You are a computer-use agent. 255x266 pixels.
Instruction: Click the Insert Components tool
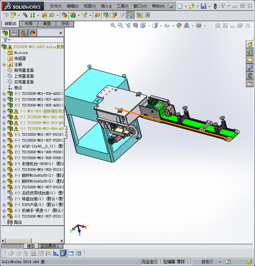pyautogui.click(x=13, y=15)
